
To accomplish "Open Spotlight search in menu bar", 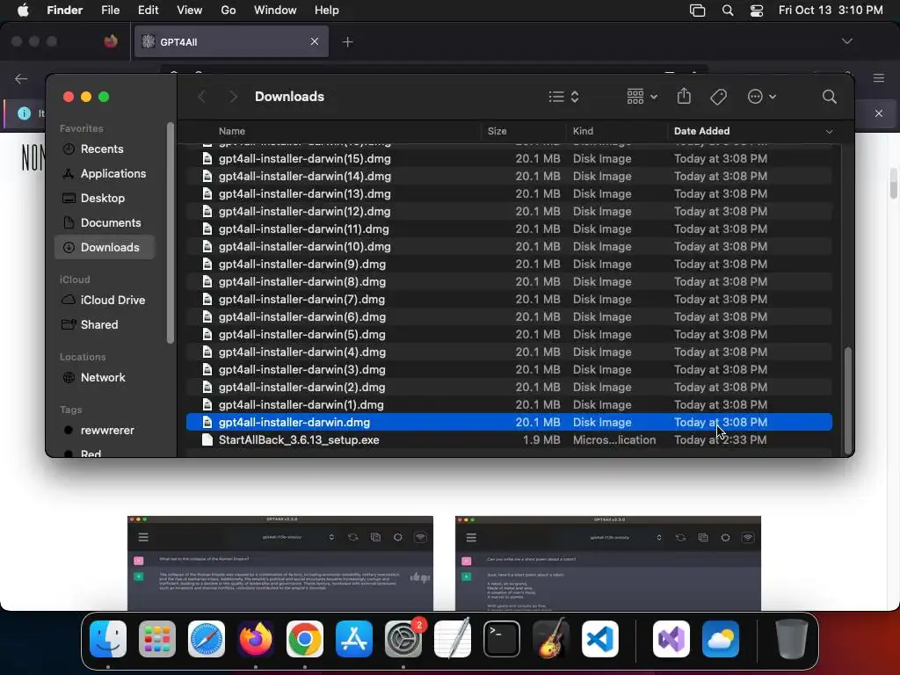I will coord(727,11).
